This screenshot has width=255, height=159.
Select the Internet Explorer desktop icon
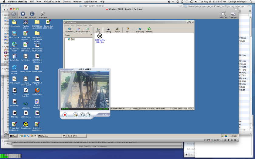(14, 70)
